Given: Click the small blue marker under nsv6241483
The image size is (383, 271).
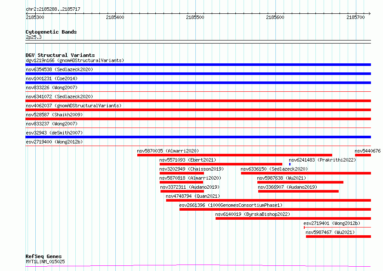Looking at the screenshot, I should [290, 164].
